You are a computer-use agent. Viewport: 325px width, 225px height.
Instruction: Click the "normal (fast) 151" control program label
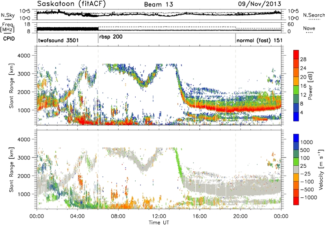click(x=259, y=40)
